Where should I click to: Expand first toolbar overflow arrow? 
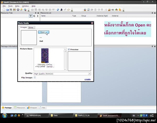click(x=29, y=10)
